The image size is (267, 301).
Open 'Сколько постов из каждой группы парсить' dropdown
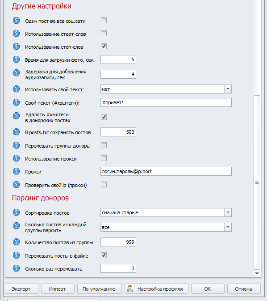tap(228, 227)
